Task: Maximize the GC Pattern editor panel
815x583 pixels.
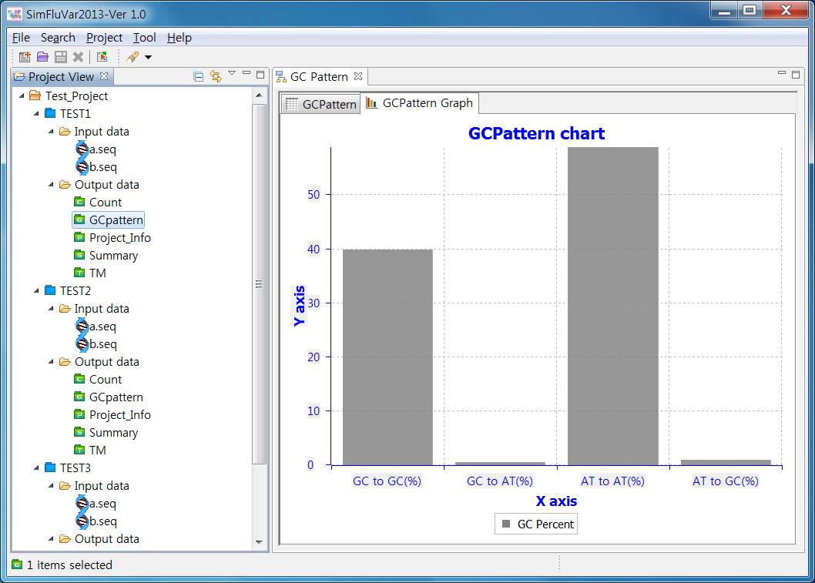Action: pos(795,75)
